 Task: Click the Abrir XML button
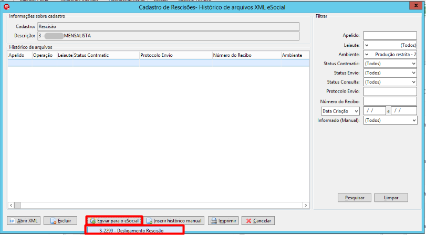(24, 221)
